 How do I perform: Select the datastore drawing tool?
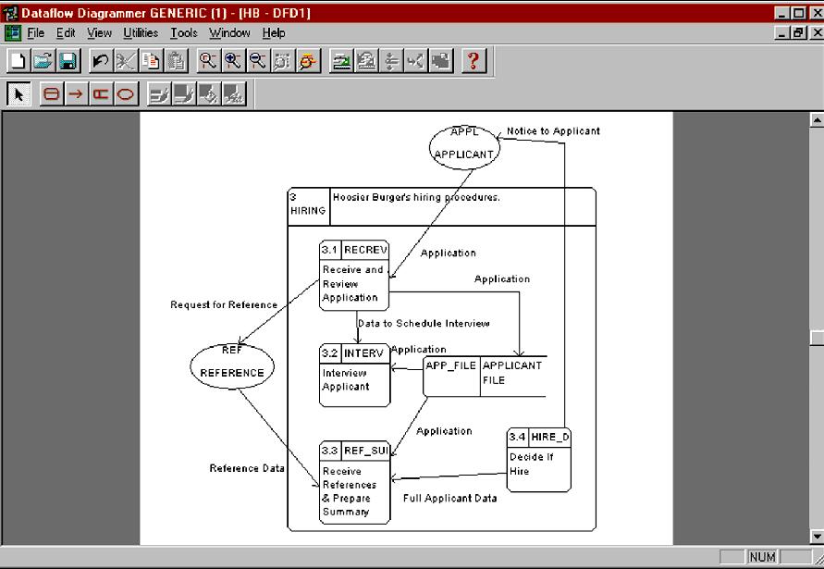click(x=100, y=94)
